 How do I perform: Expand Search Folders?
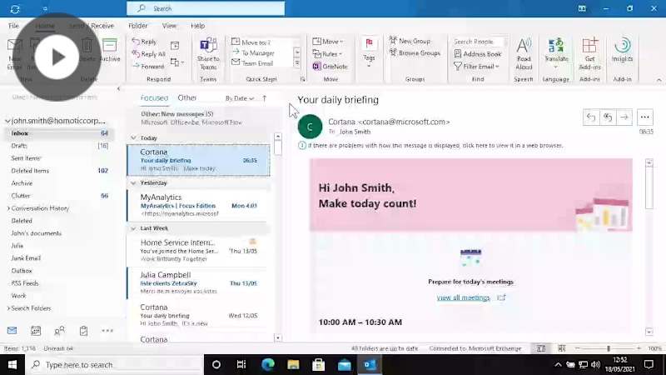tap(8, 308)
